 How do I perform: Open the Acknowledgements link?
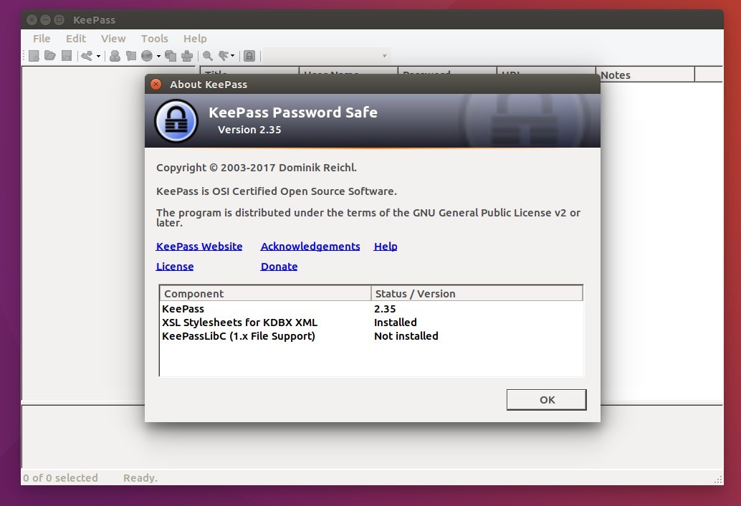[x=310, y=246]
